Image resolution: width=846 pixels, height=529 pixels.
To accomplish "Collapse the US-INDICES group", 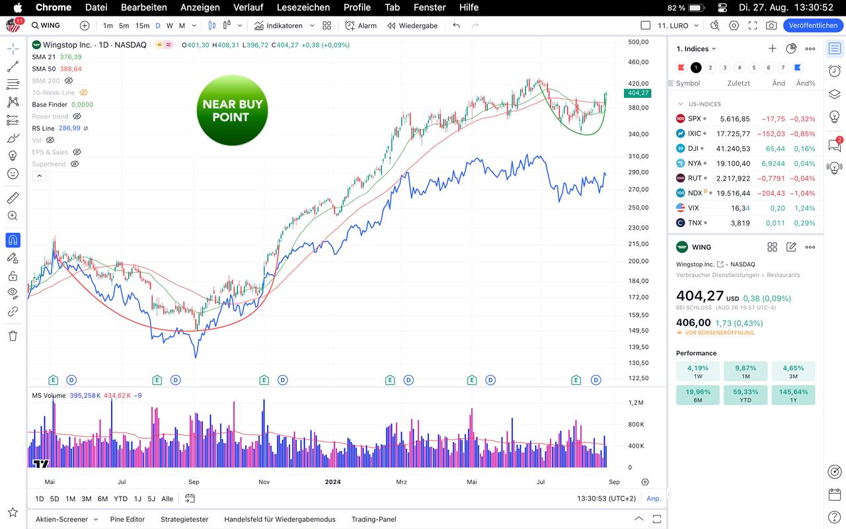I will tap(680, 104).
